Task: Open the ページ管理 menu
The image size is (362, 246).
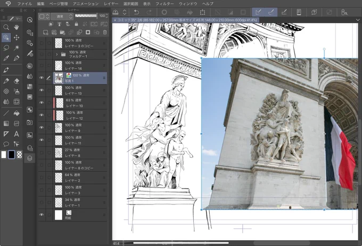Action: (x=59, y=4)
